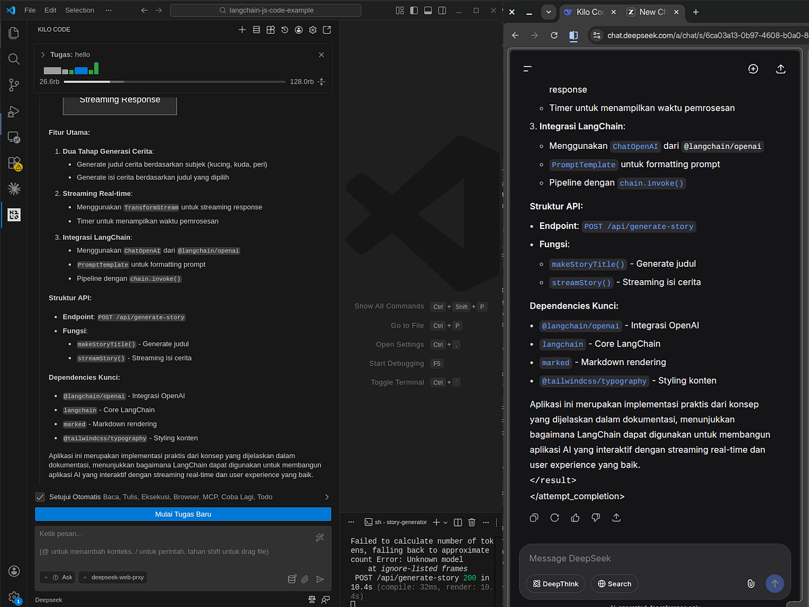Image resolution: width=809 pixels, height=607 pixels.
Task: Click the Open Settings hint
Action: point(419,344)
